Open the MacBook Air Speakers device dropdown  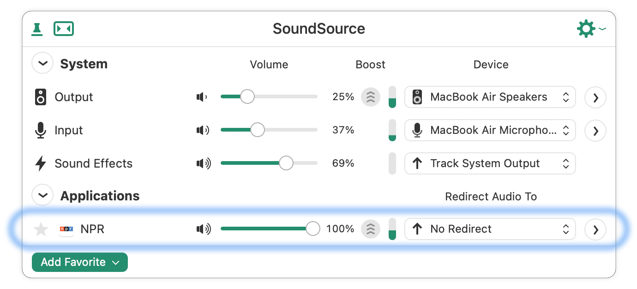[490, 97]
